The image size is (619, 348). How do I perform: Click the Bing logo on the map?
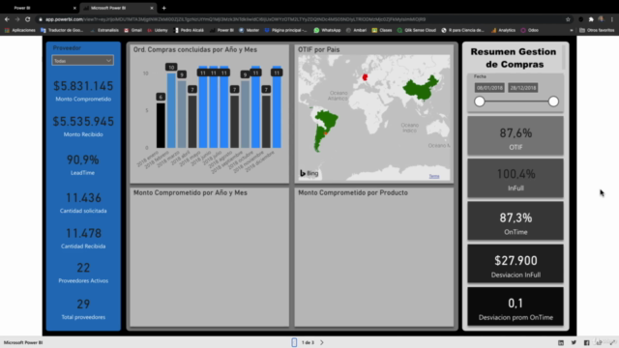pos(309,173)
